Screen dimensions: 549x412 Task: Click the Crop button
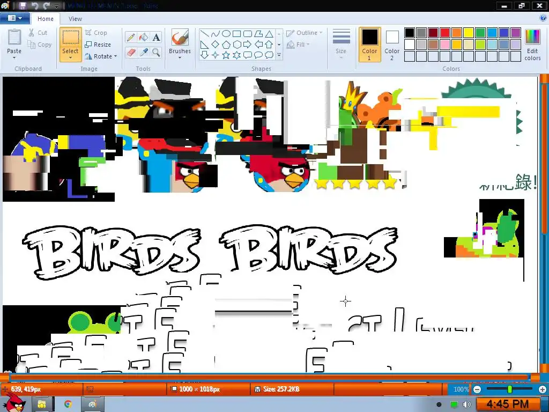[x=96, y=33]
